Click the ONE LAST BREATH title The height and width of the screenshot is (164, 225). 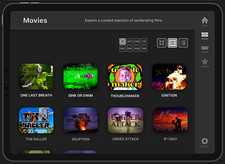[36, 95]
